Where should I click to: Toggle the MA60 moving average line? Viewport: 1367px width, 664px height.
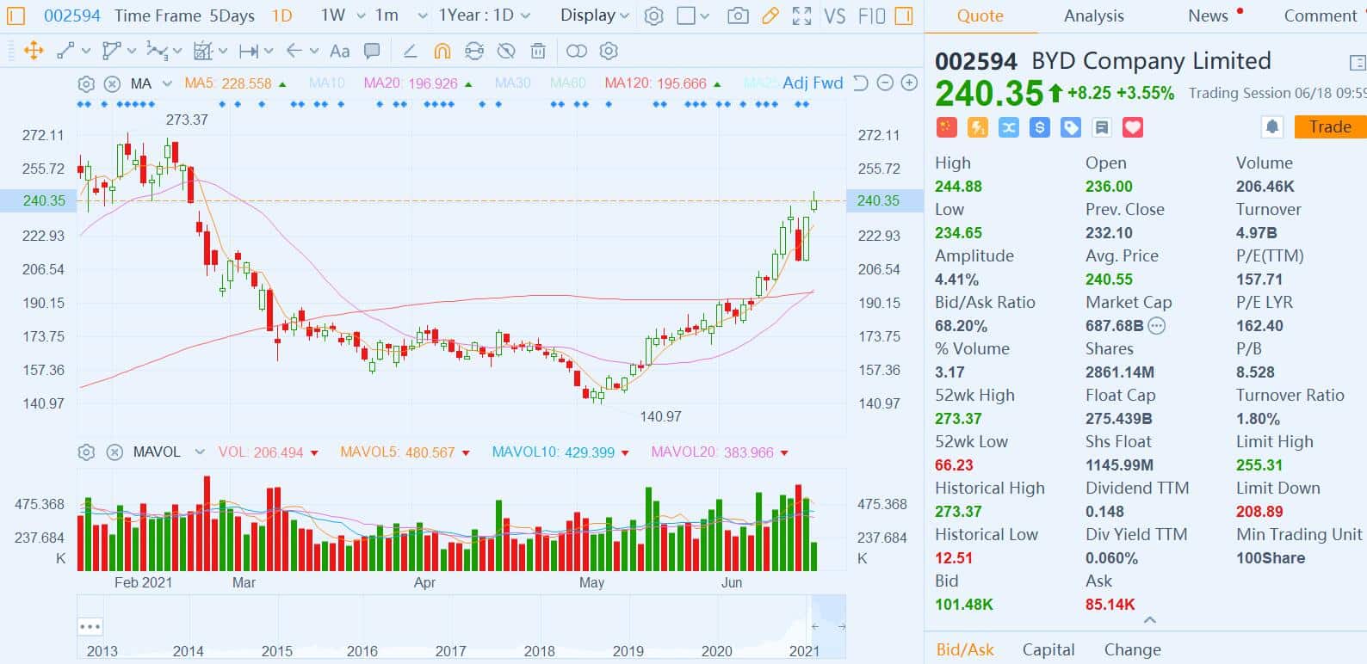(567, 83)
